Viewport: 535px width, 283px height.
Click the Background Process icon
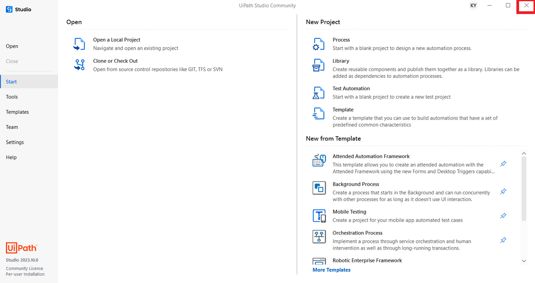click(319, 188)
